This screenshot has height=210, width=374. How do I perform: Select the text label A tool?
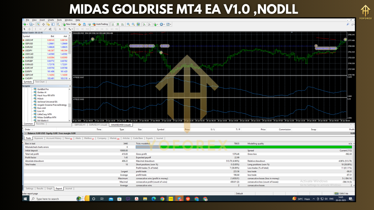pos(60,29)
